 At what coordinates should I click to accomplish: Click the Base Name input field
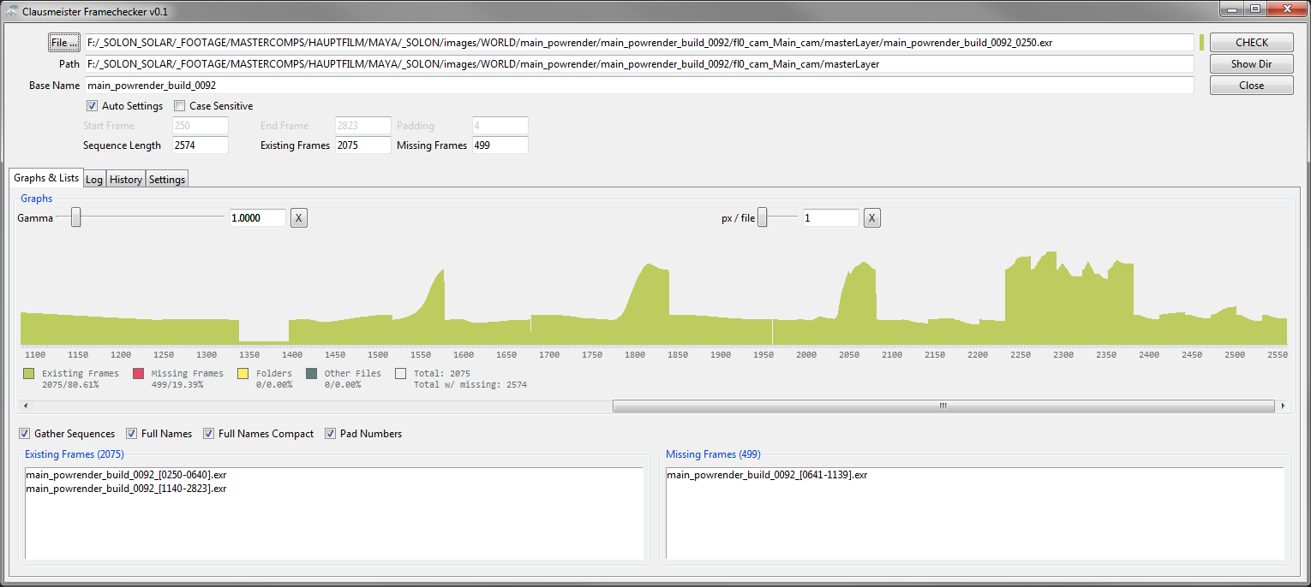tap(638, 86)
